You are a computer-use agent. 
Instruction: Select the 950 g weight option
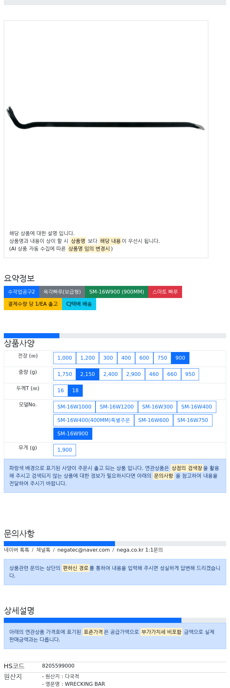pyautogui.click(x=190, y=374)
